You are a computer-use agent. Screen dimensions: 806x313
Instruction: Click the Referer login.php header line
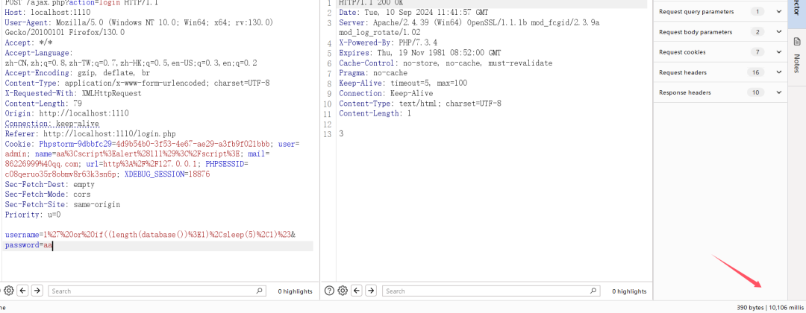90,134
